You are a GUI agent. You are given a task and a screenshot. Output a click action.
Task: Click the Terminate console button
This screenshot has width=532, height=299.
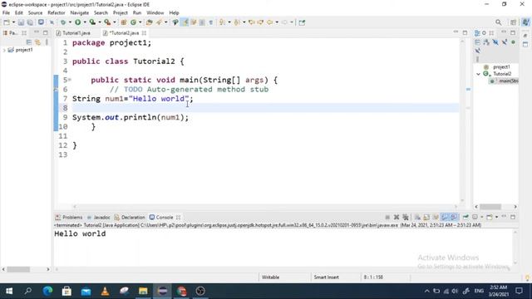point(387,217)
